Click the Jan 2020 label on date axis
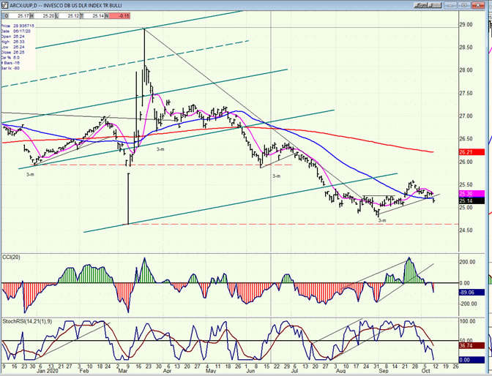Screen dimensions: 492x376 50,371
